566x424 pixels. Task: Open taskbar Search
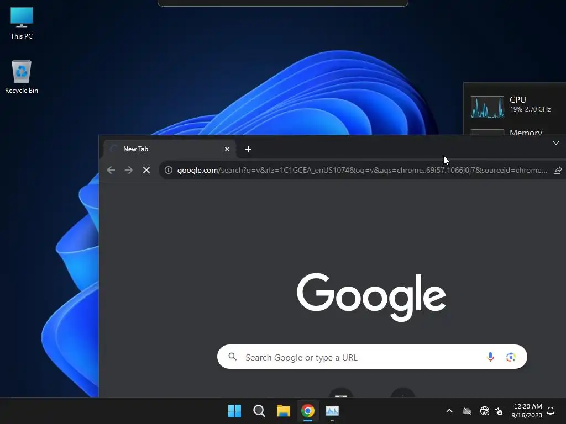(x=259, y=411)
